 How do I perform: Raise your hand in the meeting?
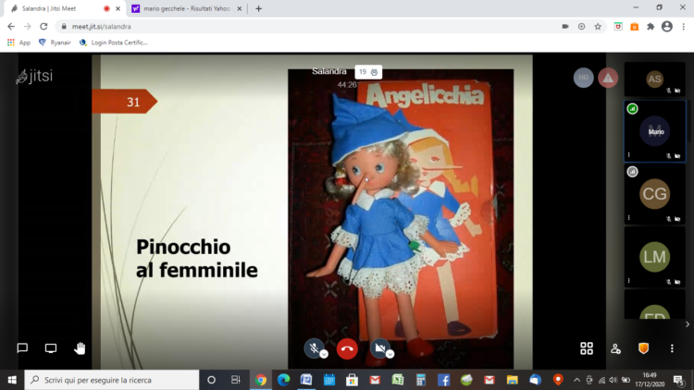tap(80, 348)
